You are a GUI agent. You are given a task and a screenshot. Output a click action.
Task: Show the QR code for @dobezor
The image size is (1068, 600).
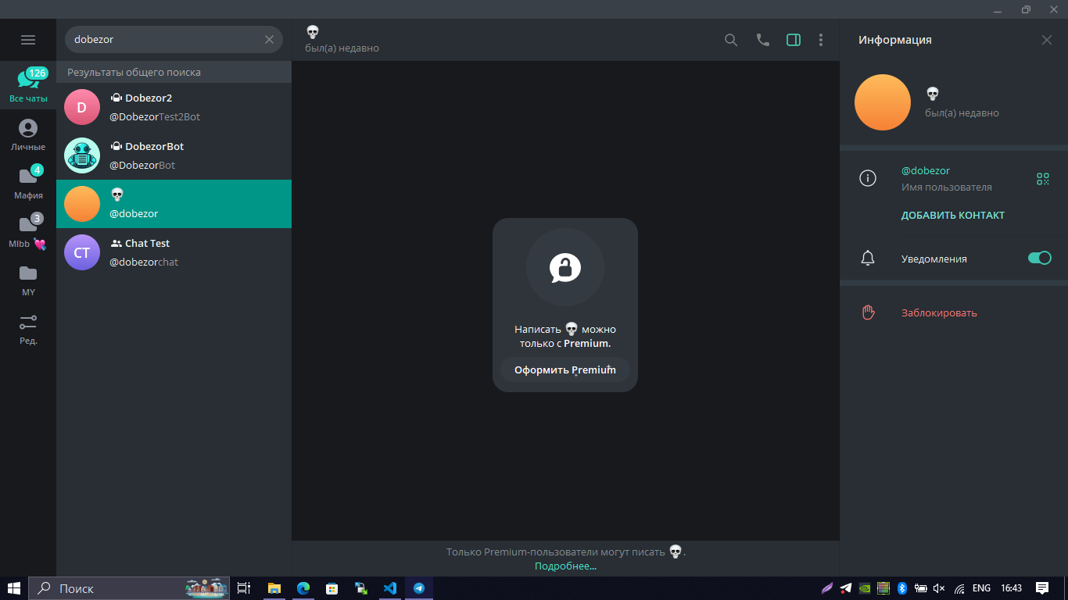click(x=1043, y=179)
